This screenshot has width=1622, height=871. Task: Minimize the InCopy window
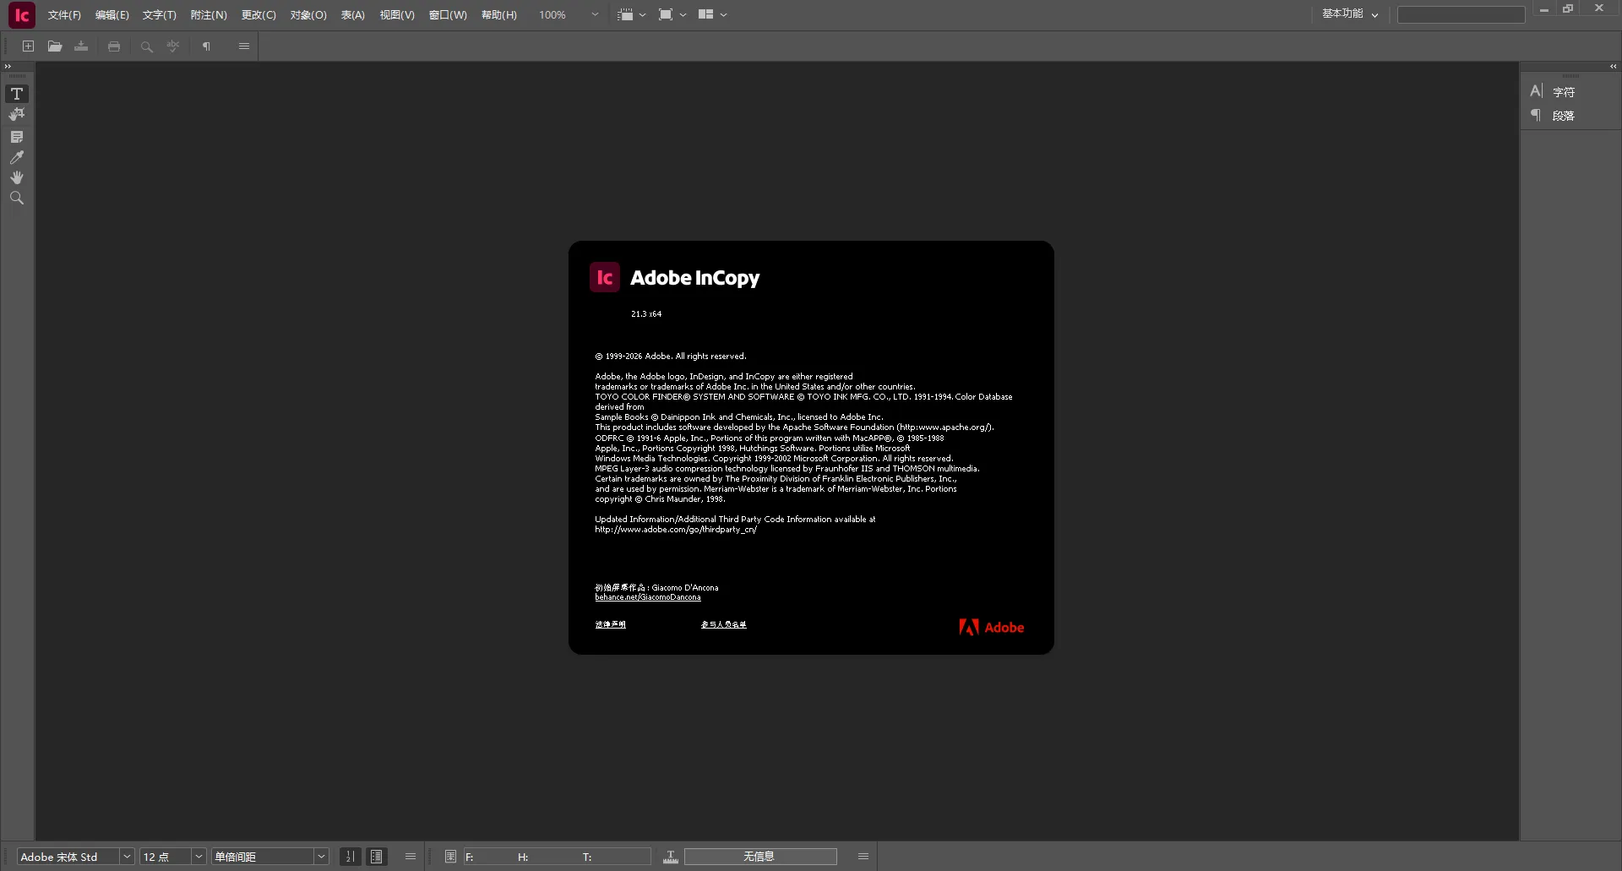pos(1543,9)
